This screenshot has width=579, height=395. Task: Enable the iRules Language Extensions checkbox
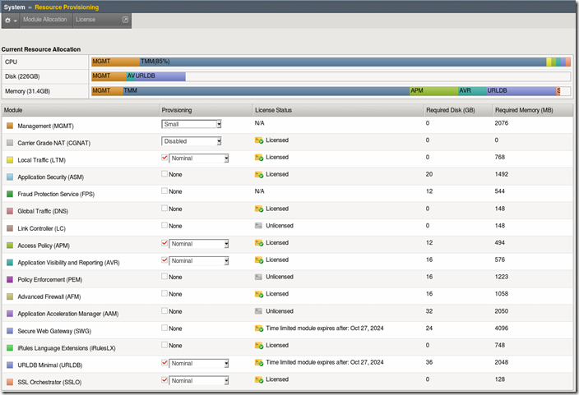click(164, 344)
